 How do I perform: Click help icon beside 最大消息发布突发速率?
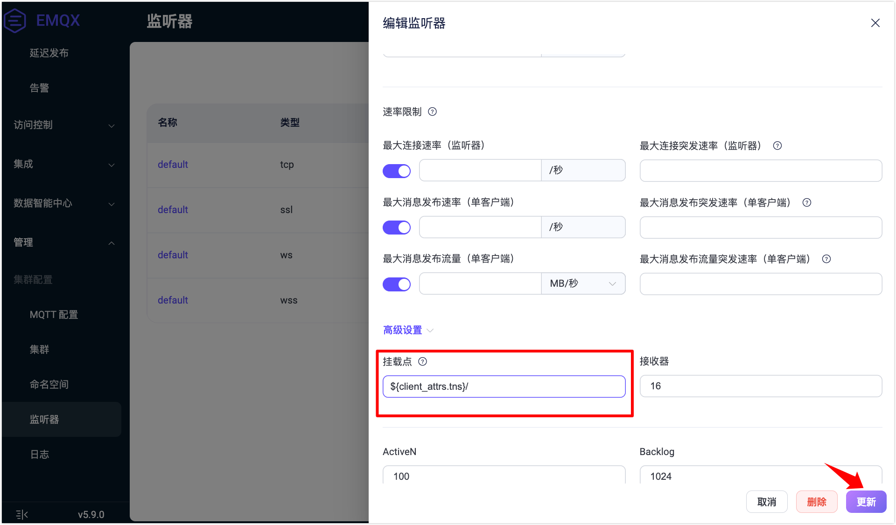[x=806, y=203]
